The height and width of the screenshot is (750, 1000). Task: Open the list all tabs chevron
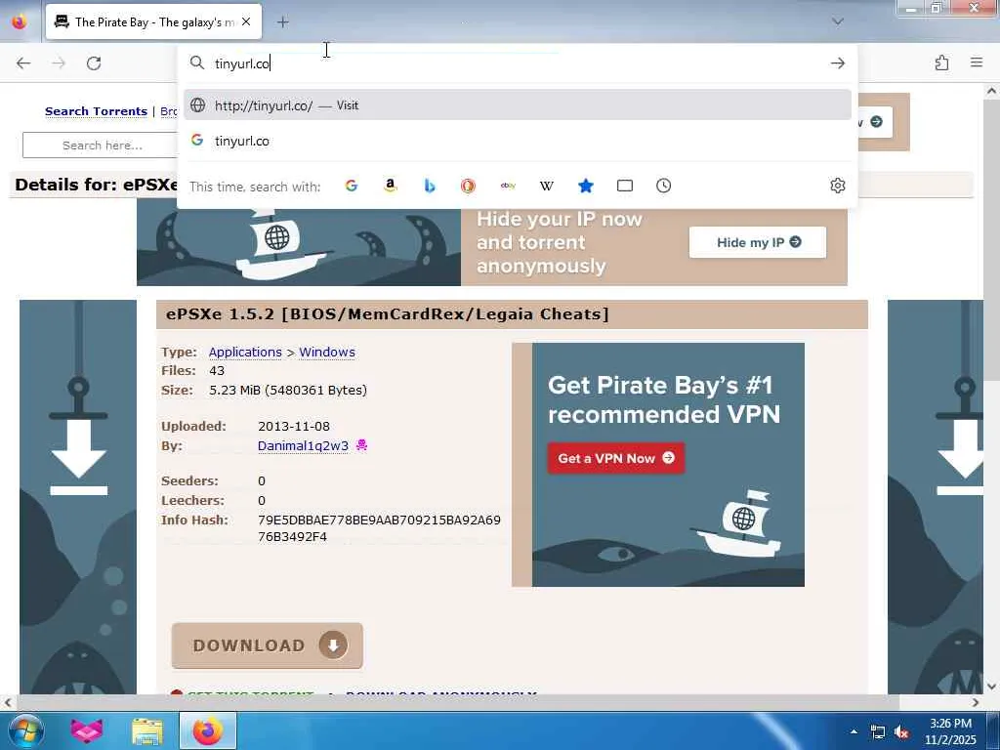pos(838,21)
